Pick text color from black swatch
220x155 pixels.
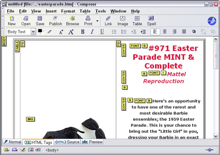[x=40, y=31]
